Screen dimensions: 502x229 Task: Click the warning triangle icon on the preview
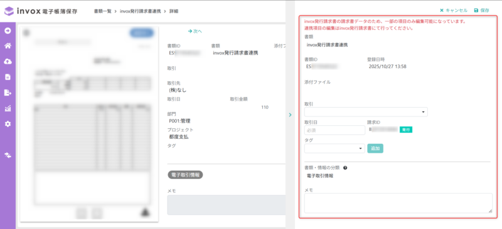(145, 212)
